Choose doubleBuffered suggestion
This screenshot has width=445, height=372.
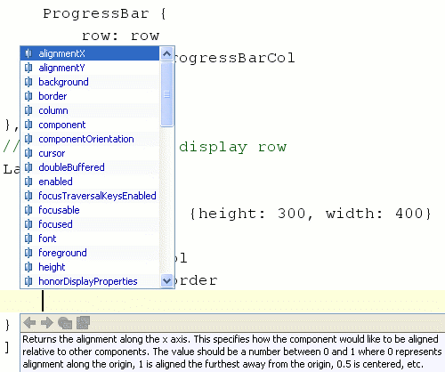pos(90,167)
